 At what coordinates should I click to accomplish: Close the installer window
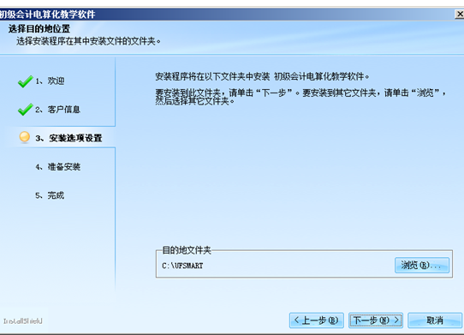click(460, 14)
